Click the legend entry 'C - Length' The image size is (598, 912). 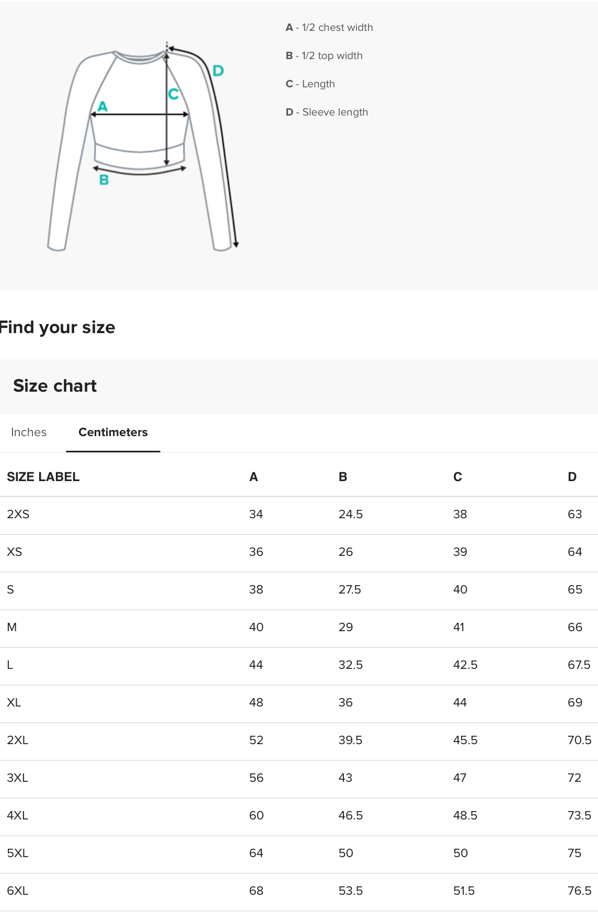[x=310, y=83]
